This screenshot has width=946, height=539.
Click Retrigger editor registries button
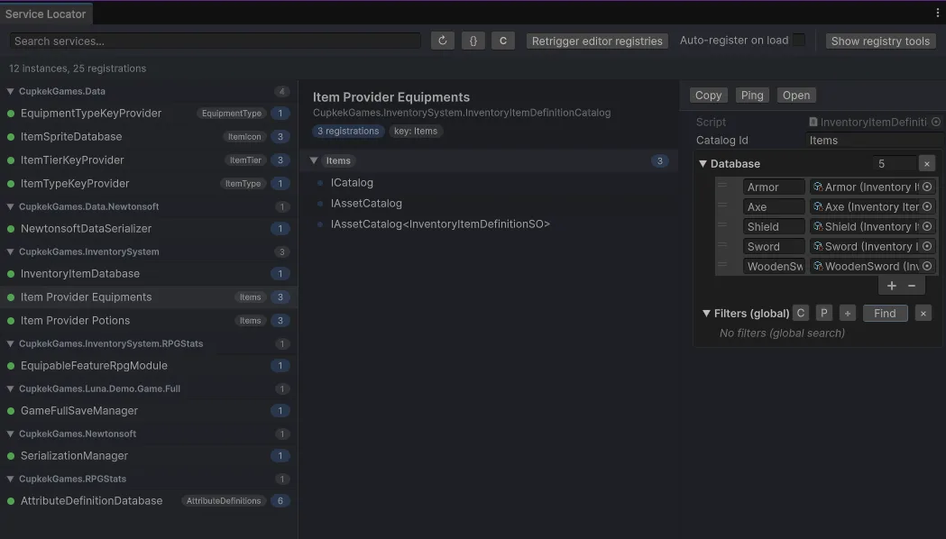[597, 41]
